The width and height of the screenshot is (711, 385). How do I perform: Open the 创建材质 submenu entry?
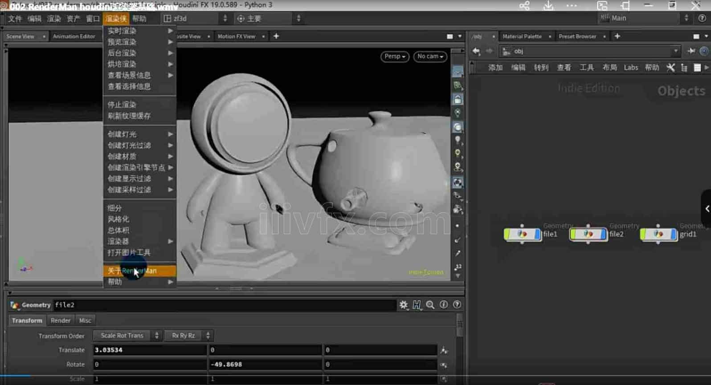[x=139, y=156]
